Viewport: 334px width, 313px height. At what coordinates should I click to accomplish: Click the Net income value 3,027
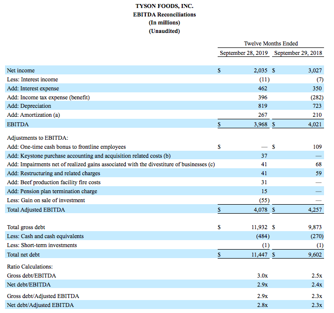[x=315, y=70]
